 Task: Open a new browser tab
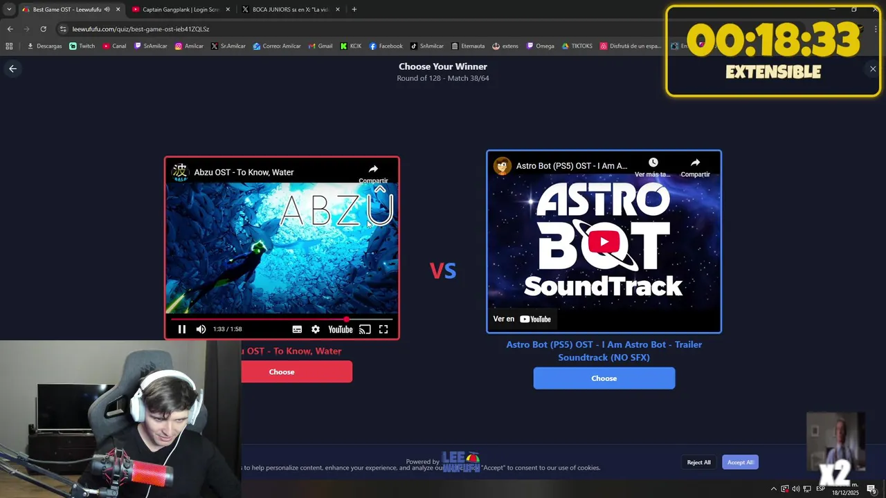coord(354,10)
